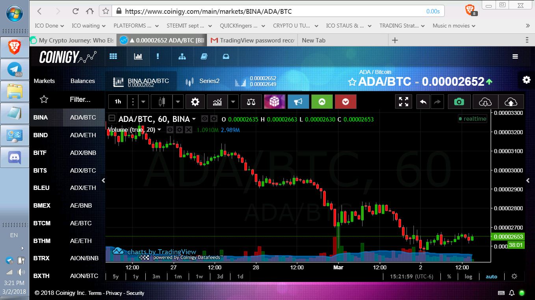
Task: Click the purple cube toolbar button
Action: [274, 102]
